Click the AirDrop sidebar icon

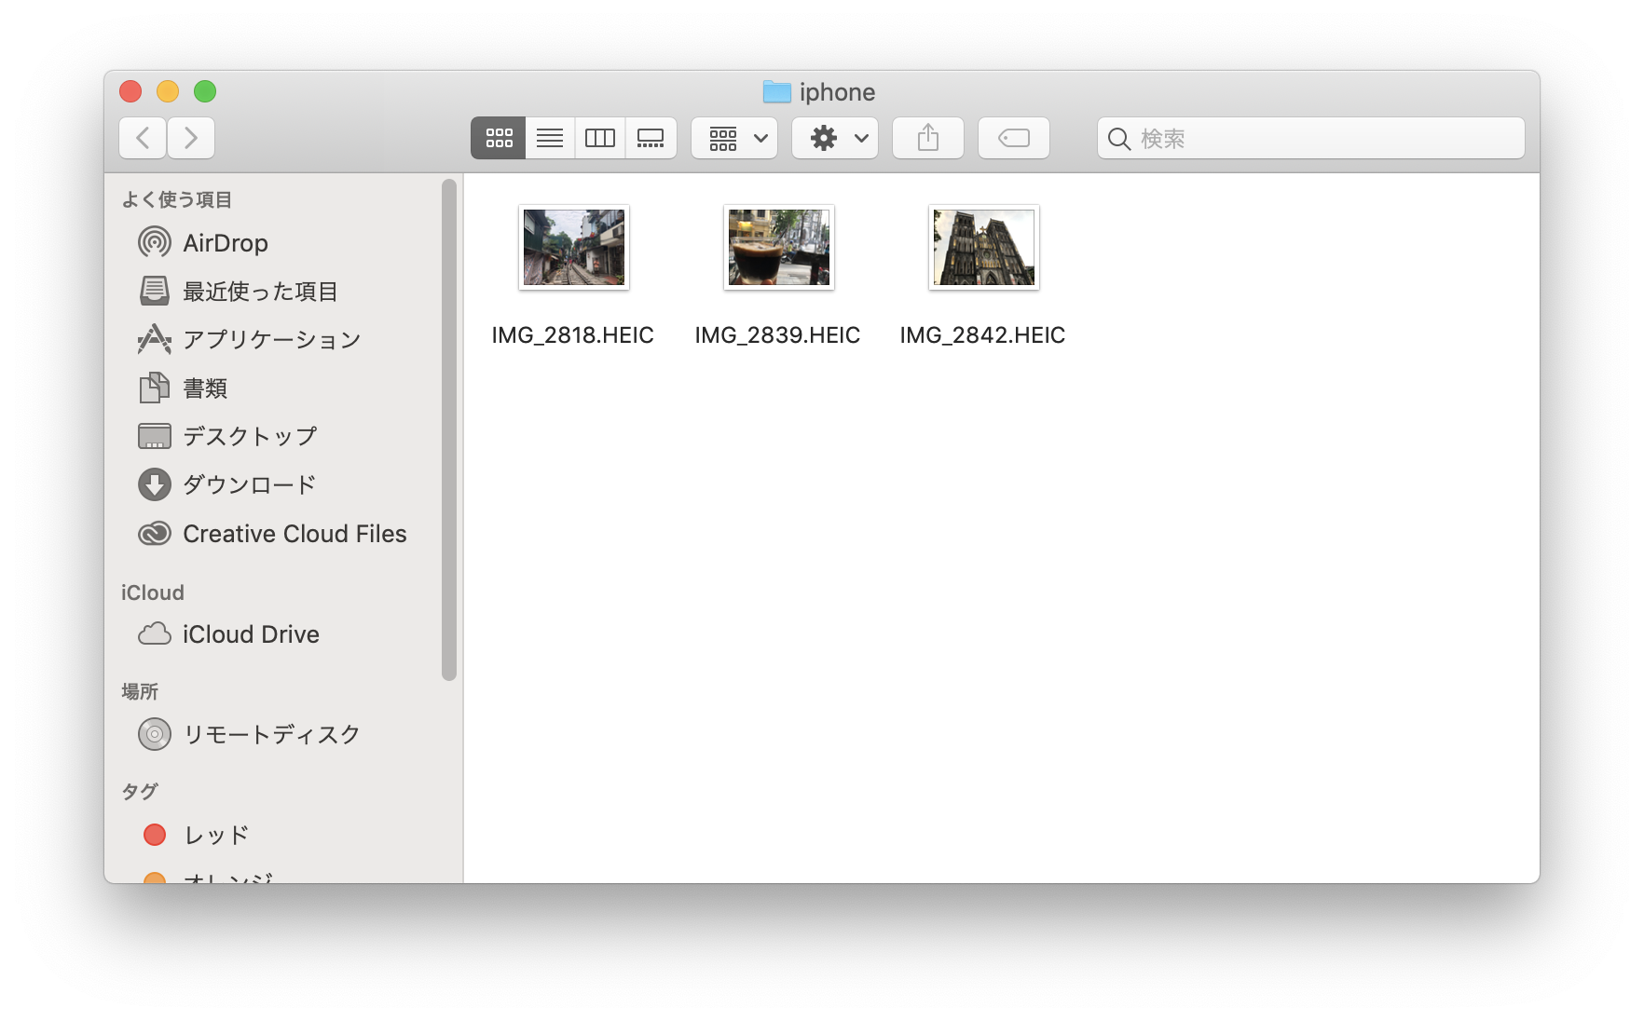pos(155,242)
